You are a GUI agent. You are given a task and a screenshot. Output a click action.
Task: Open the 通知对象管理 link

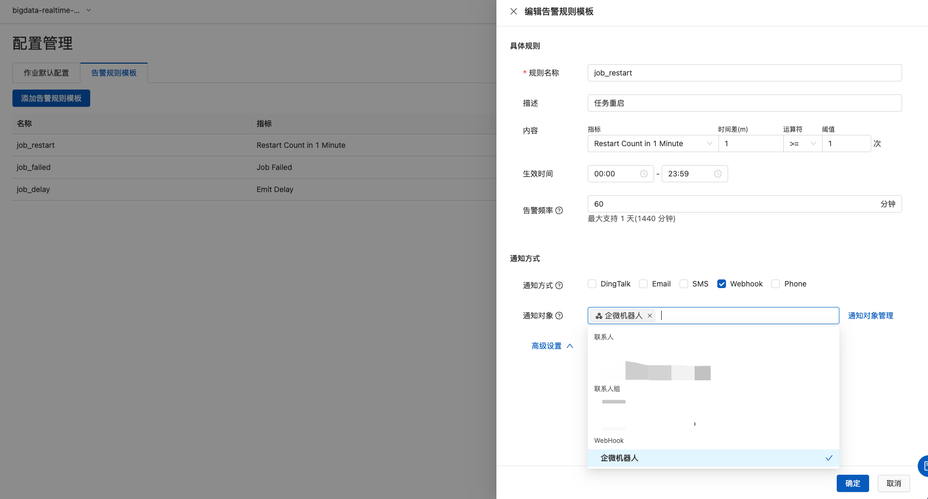pyautogui.click(x=871, y=316)
